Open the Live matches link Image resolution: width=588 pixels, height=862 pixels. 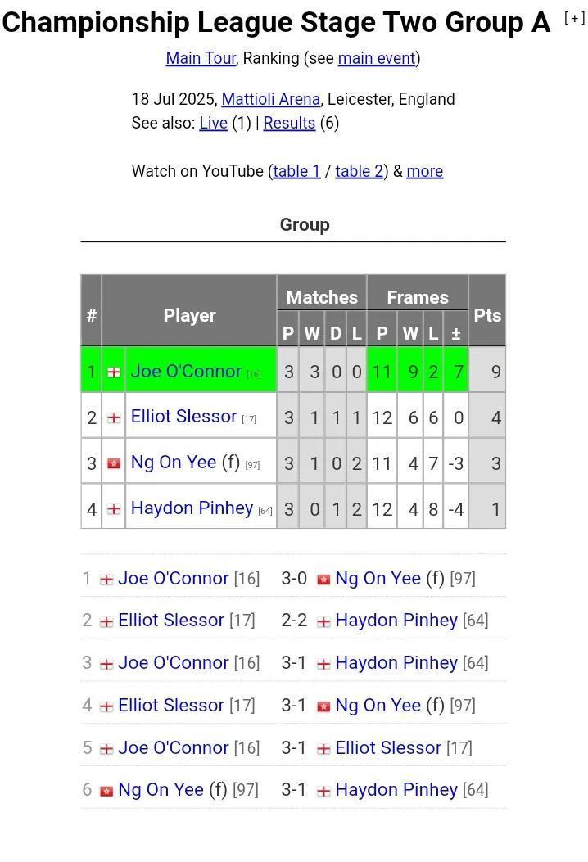(214, 123)
